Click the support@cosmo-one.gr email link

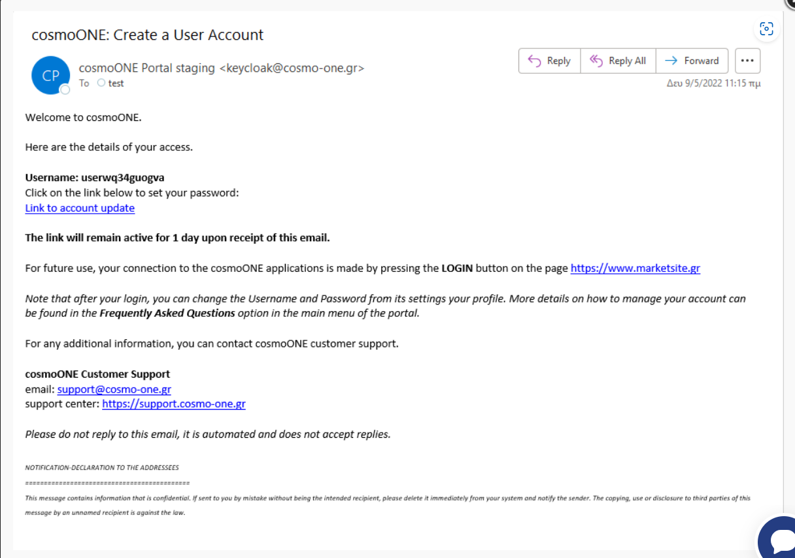(114, 389)
